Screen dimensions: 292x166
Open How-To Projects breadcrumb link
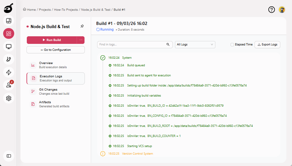pos(66,10)
